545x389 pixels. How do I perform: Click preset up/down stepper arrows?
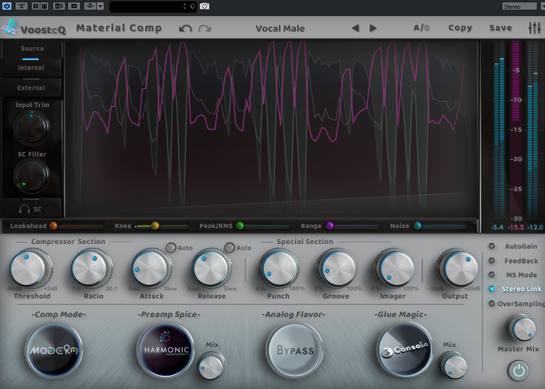point(184,6)
